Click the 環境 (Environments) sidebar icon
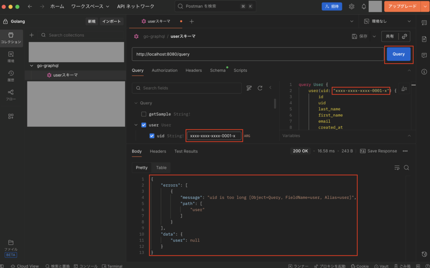This screenshot has height=268, width=430. [11, 56]
